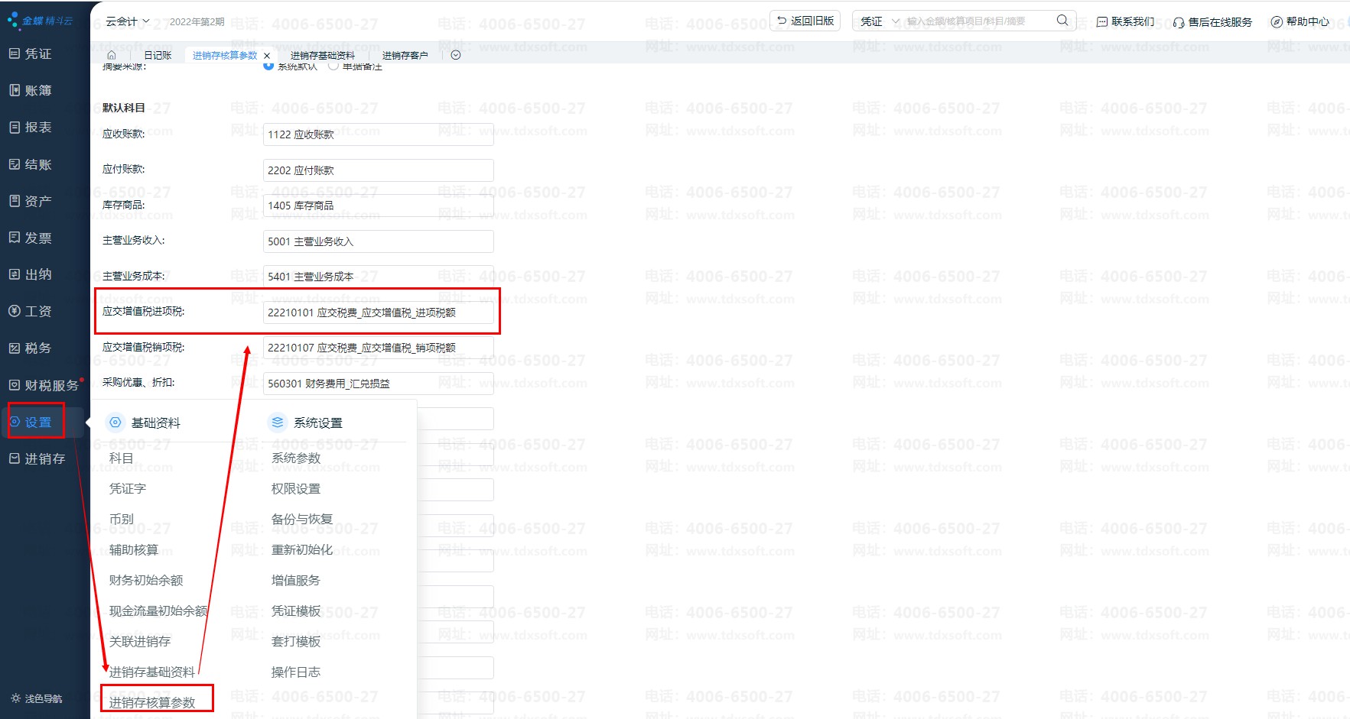1350x719 pixels.
Task: Click 联系我们 link
Action: (1125, 21)
